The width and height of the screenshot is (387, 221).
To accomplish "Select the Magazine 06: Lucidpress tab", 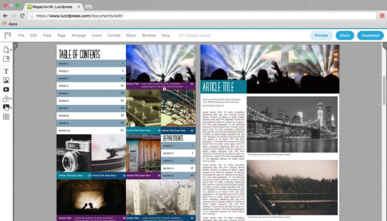I will point(53,7).
